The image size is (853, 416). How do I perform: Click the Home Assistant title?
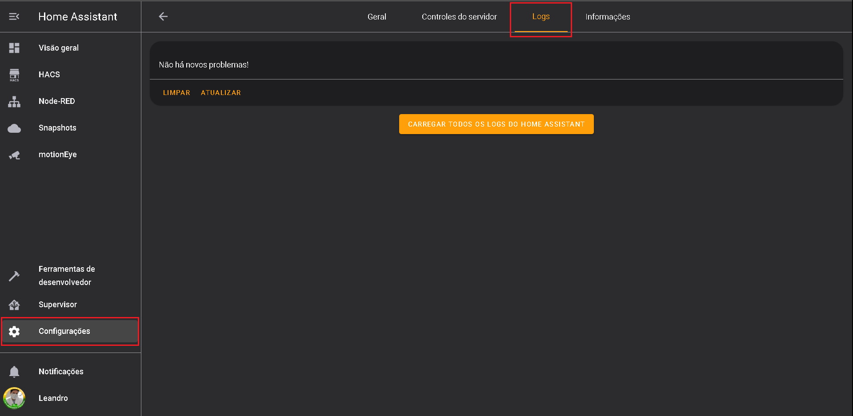[x=78, y=17]
